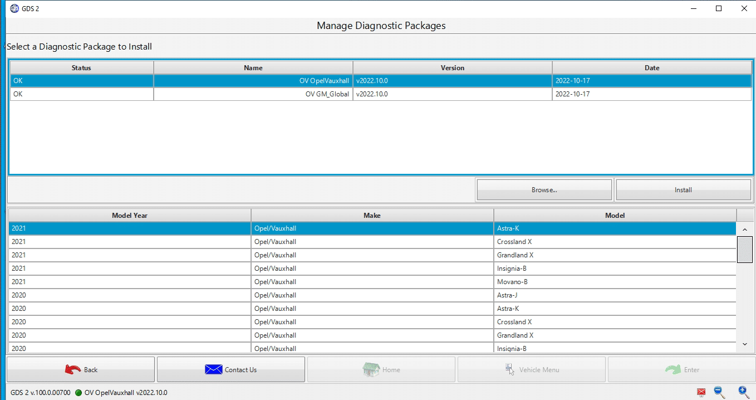Click the blue envelope Contact Us icon
The height and width of the screenshot is (400, 756).
point(213,369)
